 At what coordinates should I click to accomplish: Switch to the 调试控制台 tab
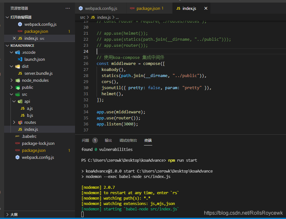pyautogui.click(x=128, y=140)
